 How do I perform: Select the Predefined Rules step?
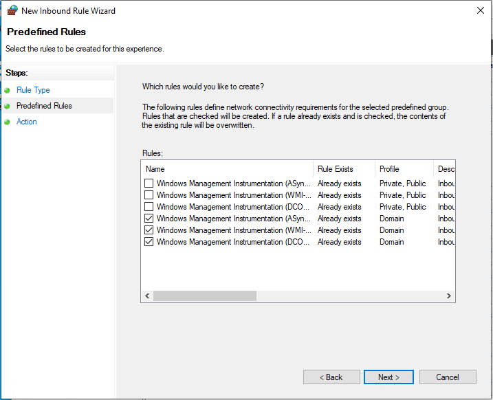point(44,106)
